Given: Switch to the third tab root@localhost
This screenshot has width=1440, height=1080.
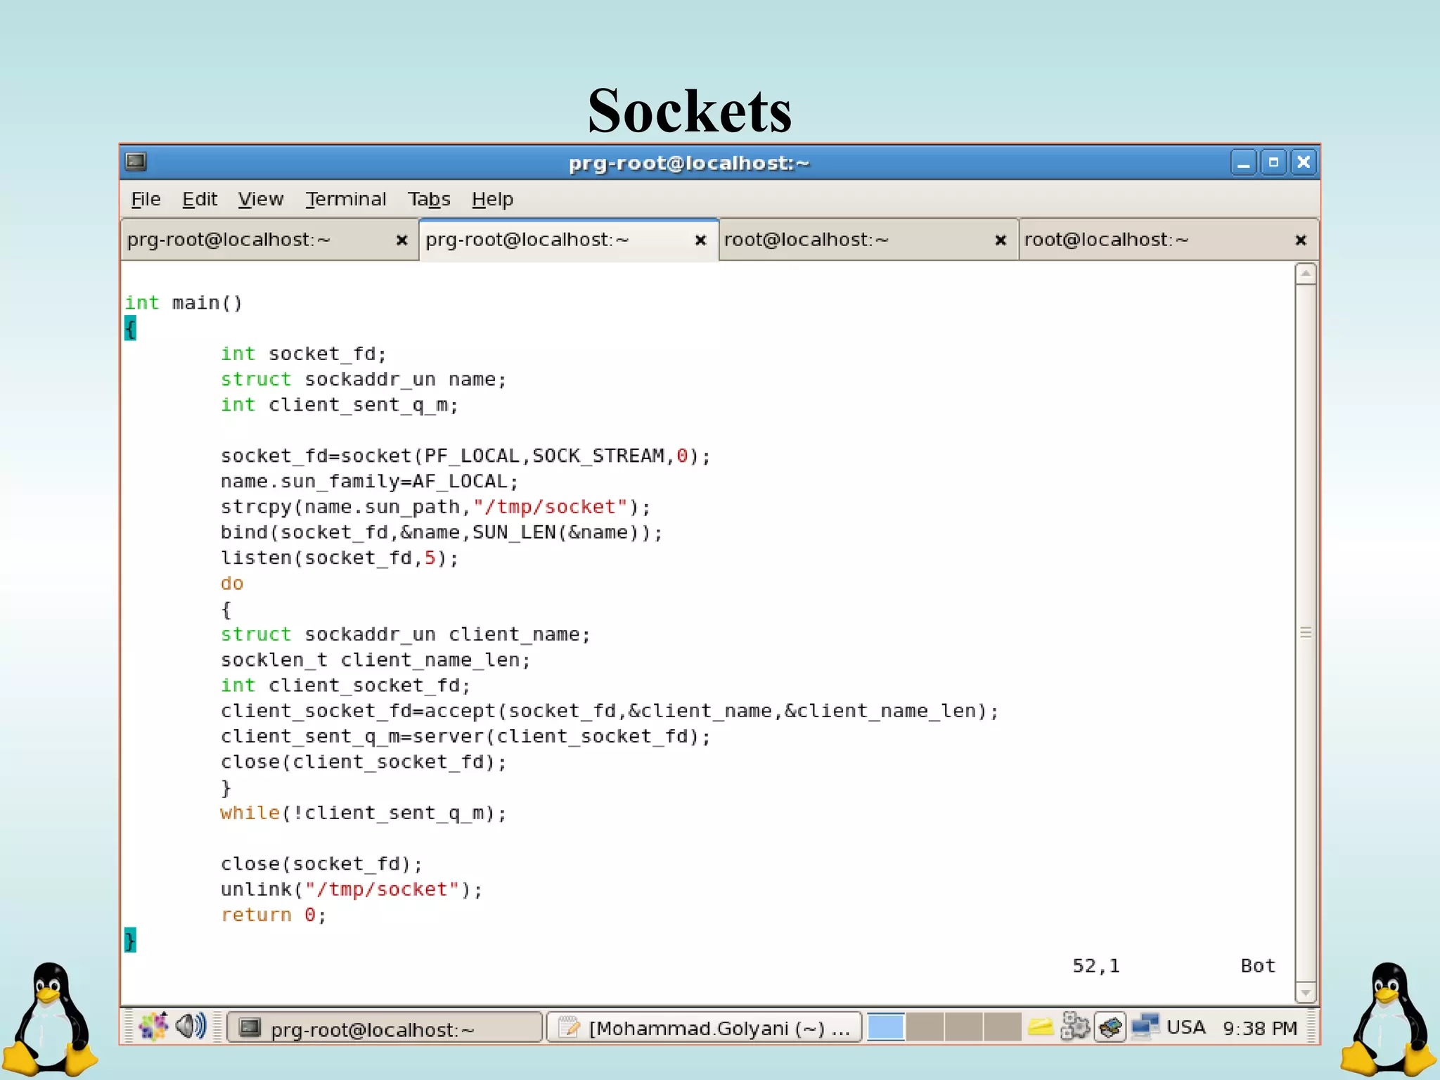Looking at the screenshot, I should [x=869, y=240].
